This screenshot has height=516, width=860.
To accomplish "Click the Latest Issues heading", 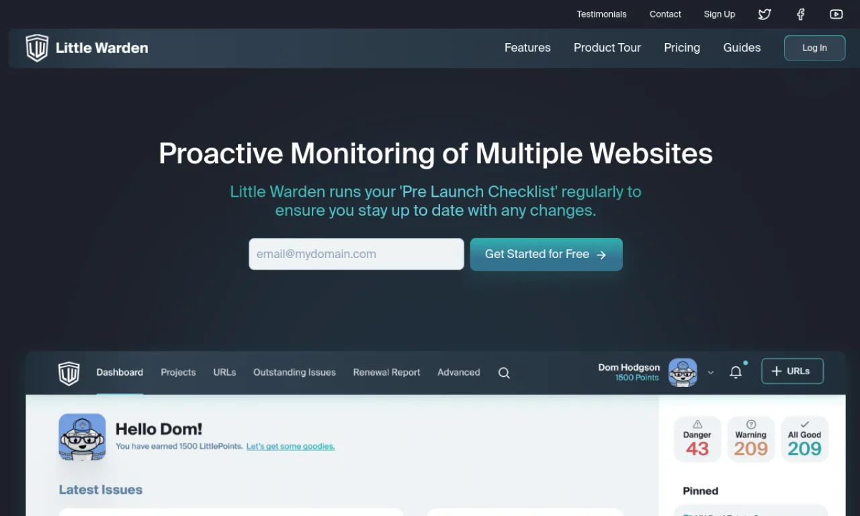I will tap(101, 490).
